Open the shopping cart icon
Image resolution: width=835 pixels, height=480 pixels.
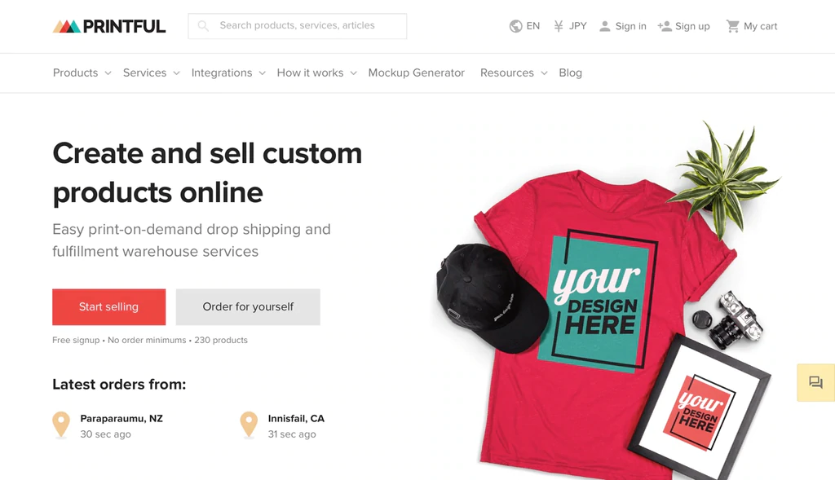[x=733, y=26]
